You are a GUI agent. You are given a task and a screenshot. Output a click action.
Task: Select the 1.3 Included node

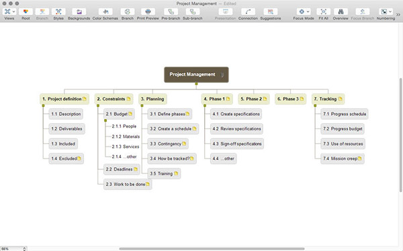(x=63, y=144)
